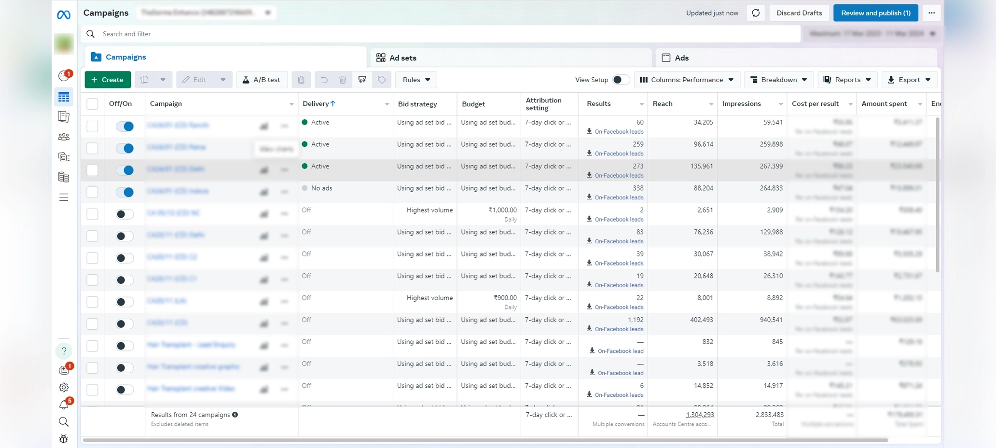Screen dimensions: 996x448
Task: Click the bug report icon
Action: point(64,439)
